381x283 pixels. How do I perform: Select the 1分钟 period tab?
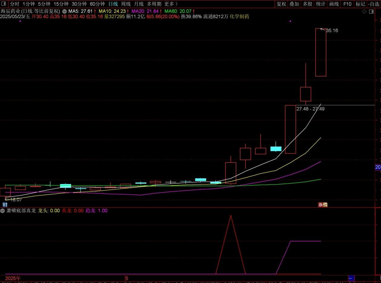29,4
